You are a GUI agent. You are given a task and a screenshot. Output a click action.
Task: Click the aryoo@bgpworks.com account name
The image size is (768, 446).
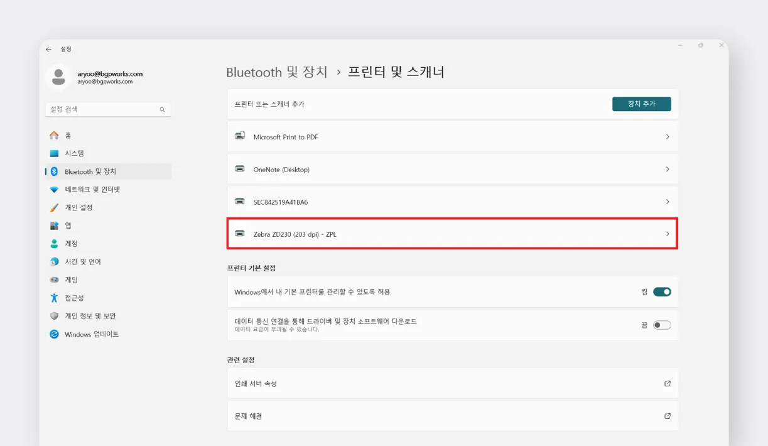click(x=110, y=73)
